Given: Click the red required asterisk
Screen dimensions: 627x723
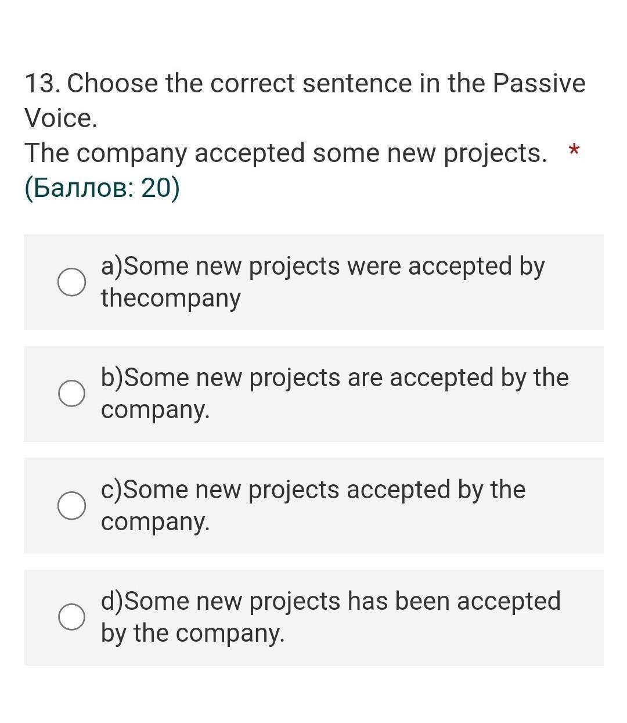Looking at the screenshot, I should point(574,151).
